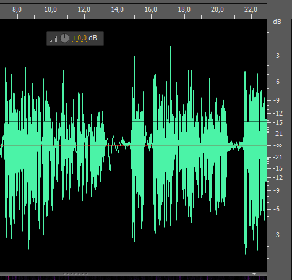Click the HUD volume ramp icon
Image resolution: width=292 pixels, height=280 pixels.
coord(53,38)
